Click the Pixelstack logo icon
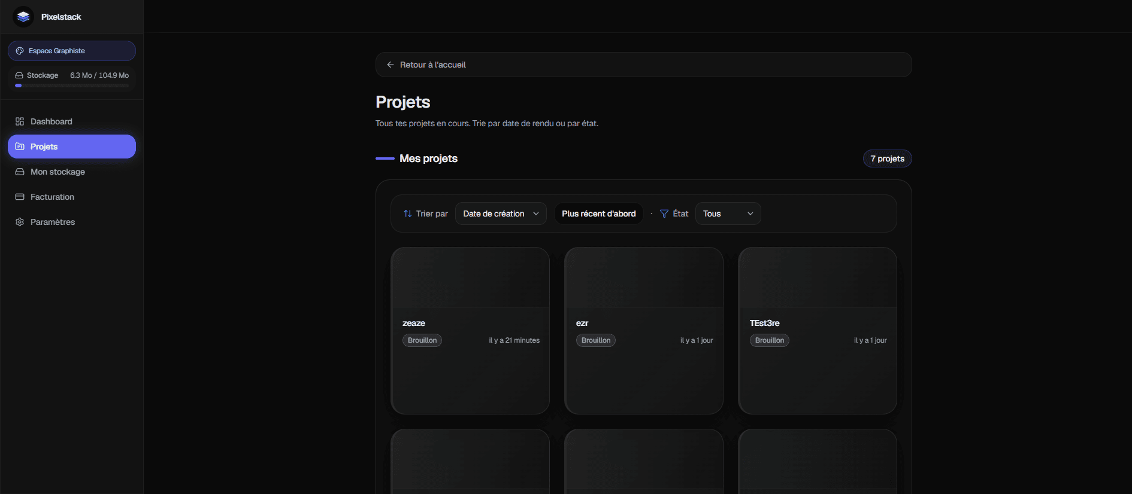Image resolution: width=1132 pixels, height=494 pixels. (x=23, y=17)
